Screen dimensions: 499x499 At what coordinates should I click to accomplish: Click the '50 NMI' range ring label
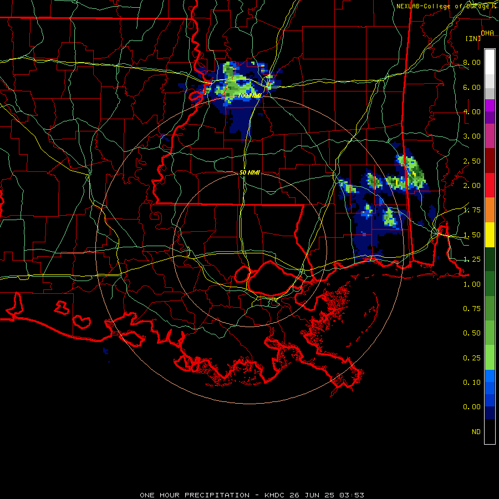click(x=249, y=172)
